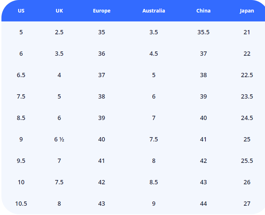Select the Australia size 4.5 cell
This screenshot has width=265, height=215.
[x=154, y=54]
